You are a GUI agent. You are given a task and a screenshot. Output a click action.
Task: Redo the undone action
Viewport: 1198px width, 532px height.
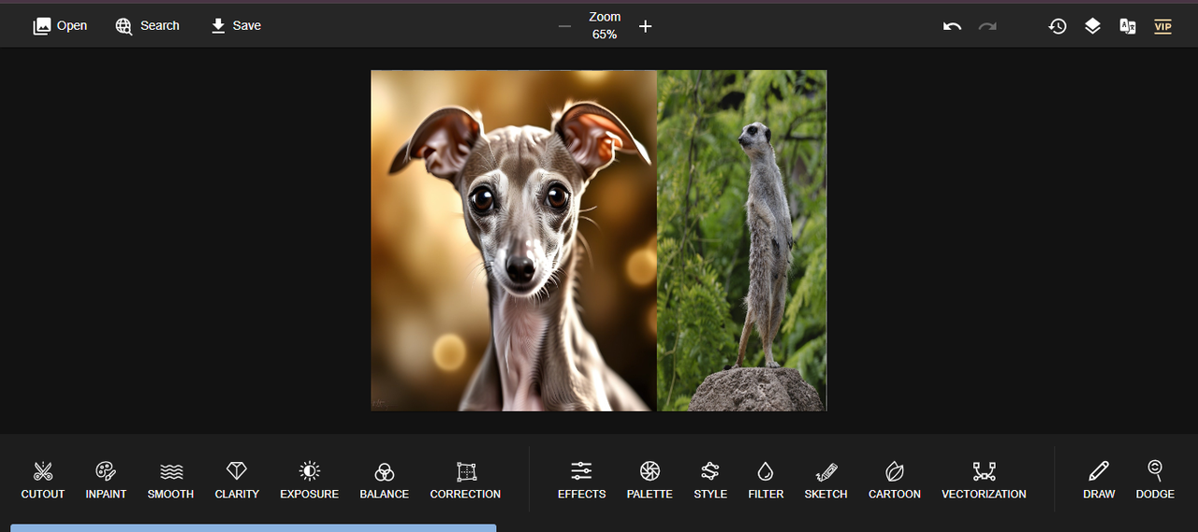[x=987, y=26]
